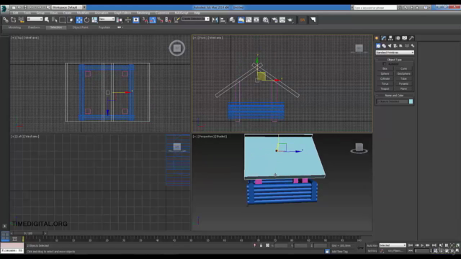The image size is (461, 259).
Task: Click the Edit Named Selection Sets icon
Action: tap(176, 20)
